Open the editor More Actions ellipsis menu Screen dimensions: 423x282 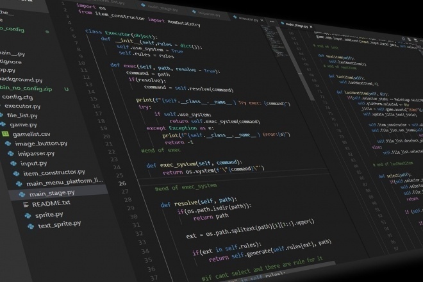pos(272,22)
